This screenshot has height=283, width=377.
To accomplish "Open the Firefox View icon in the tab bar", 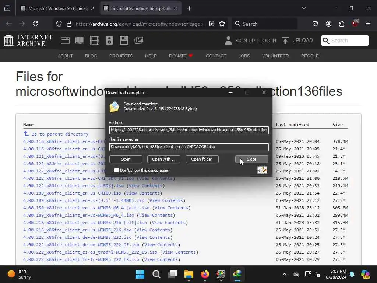I will pos(7,8).
